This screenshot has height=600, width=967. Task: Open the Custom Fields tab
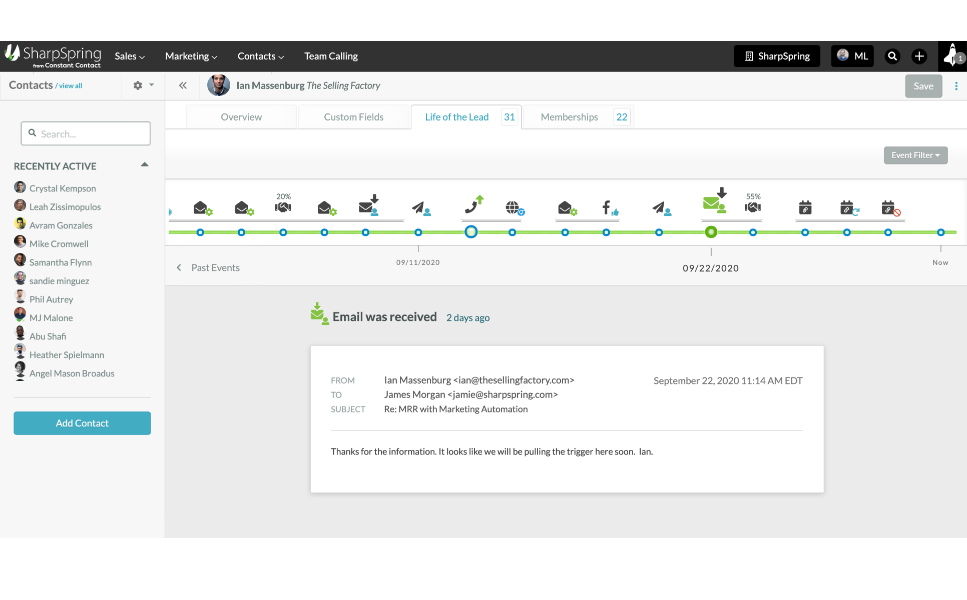click(353, 117)
